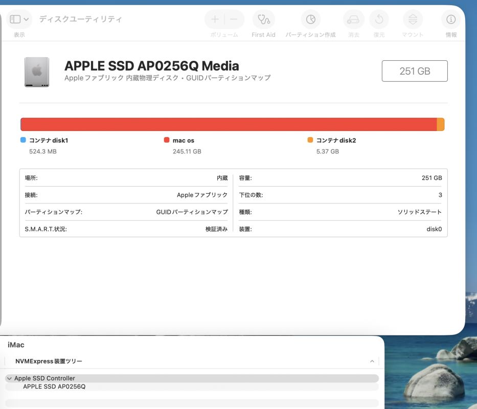Screen dimensions: 477x409
Task: Click the erase disk icon
Action: (353, 19)
